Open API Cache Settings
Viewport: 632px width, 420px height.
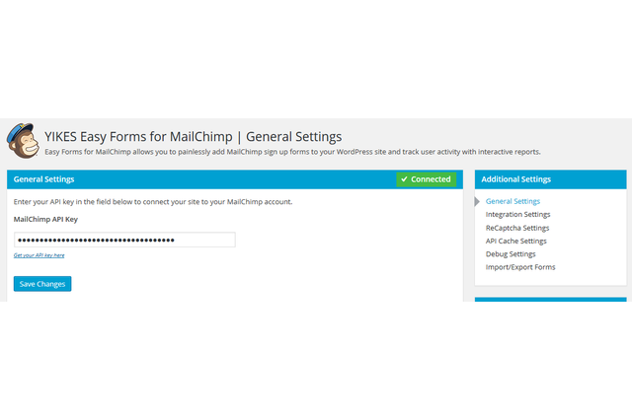tap(515, 241)
